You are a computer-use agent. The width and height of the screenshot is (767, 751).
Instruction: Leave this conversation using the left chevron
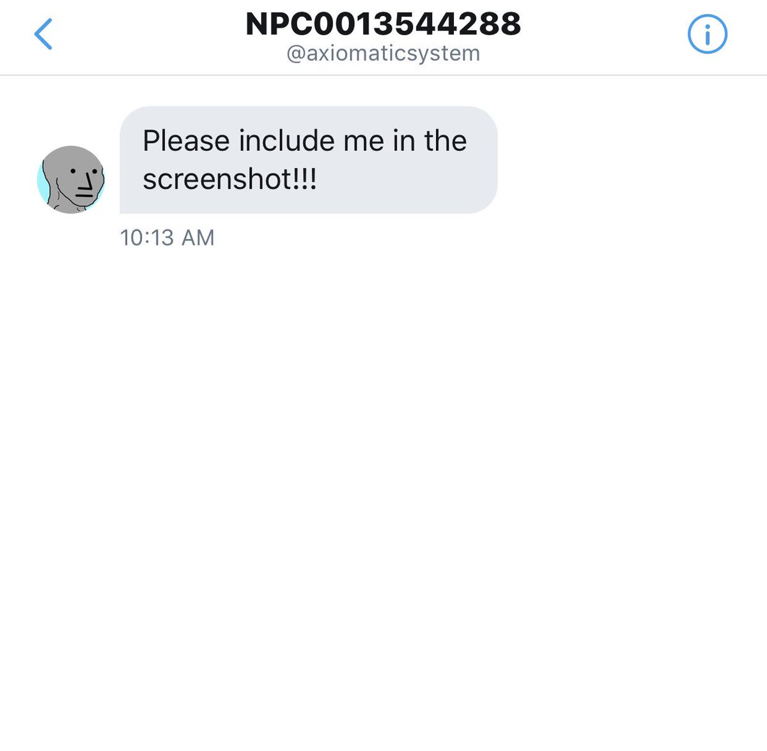(x=43, y=34)
